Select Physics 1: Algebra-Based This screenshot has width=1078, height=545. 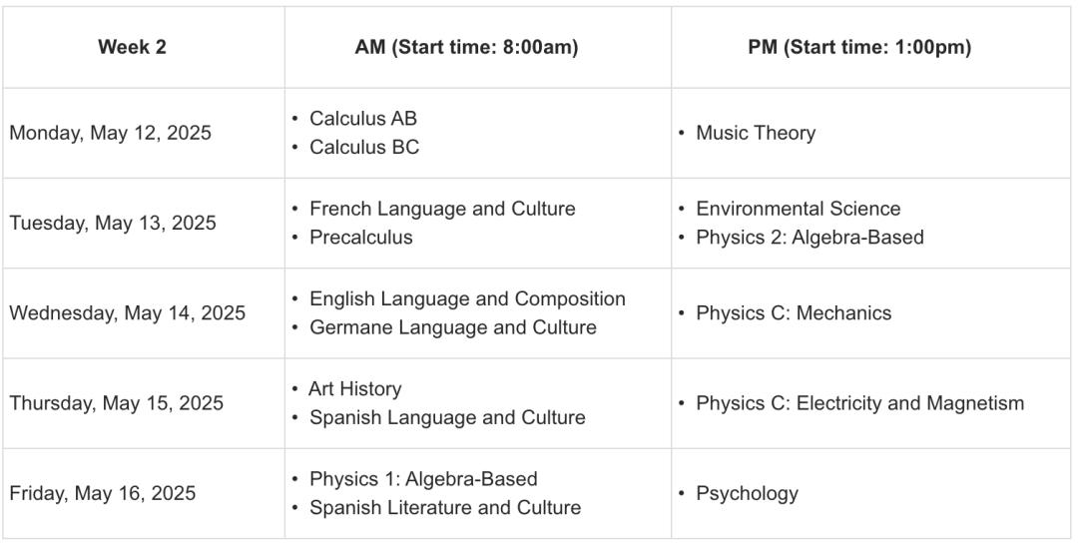pyautogui.click(x=423, y=478)
